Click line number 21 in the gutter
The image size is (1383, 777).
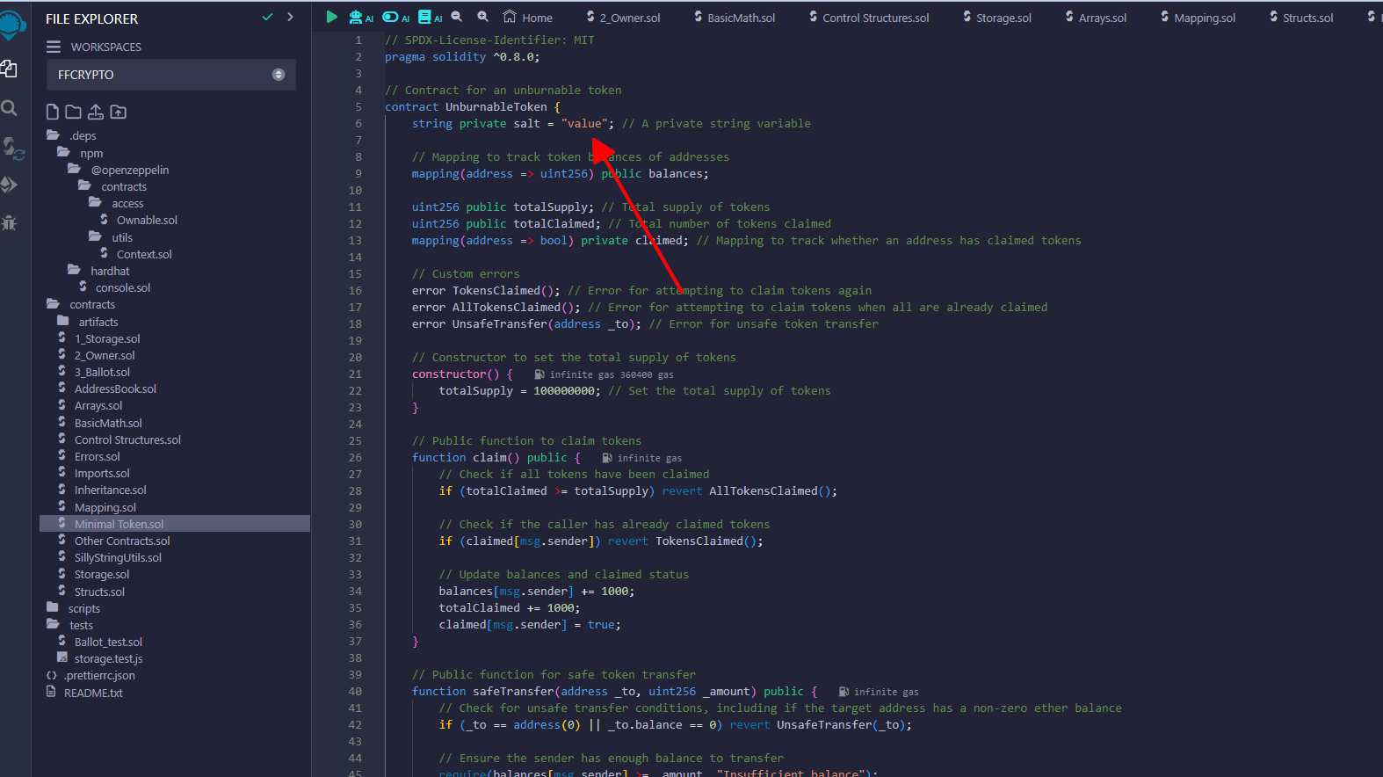click(355, 374)
